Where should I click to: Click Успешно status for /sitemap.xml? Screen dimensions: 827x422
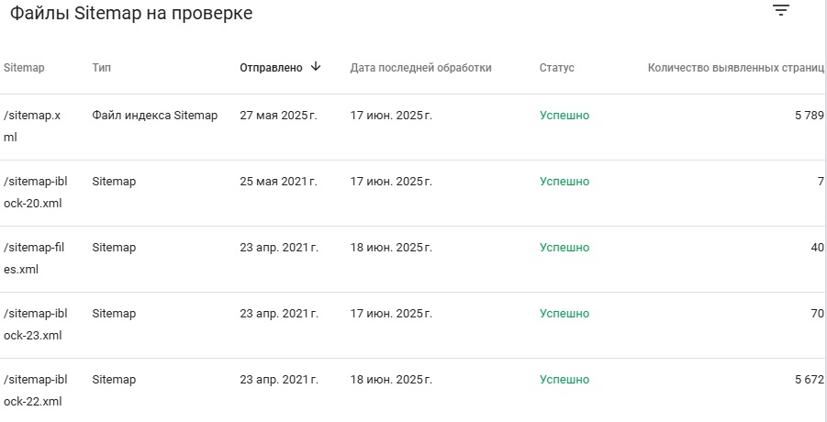(x=564, y=116)
